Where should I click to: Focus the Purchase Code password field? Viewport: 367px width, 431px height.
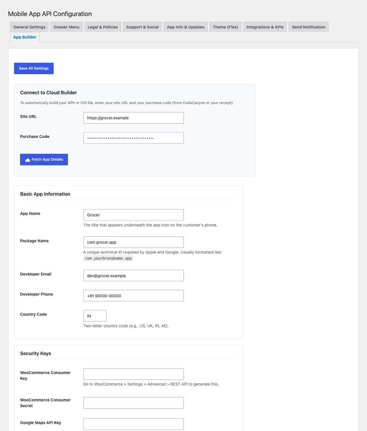point(134,138)
